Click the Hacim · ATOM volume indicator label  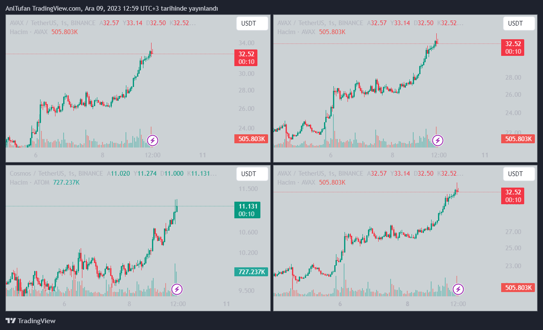point(29,182)
